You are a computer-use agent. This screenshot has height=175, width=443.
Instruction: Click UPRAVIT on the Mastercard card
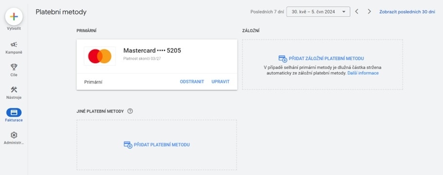220,82
